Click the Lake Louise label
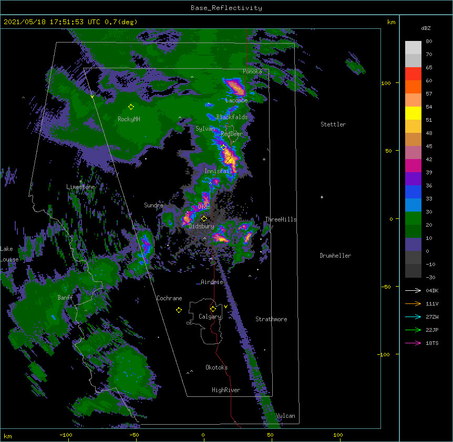 tap(9, 254)
